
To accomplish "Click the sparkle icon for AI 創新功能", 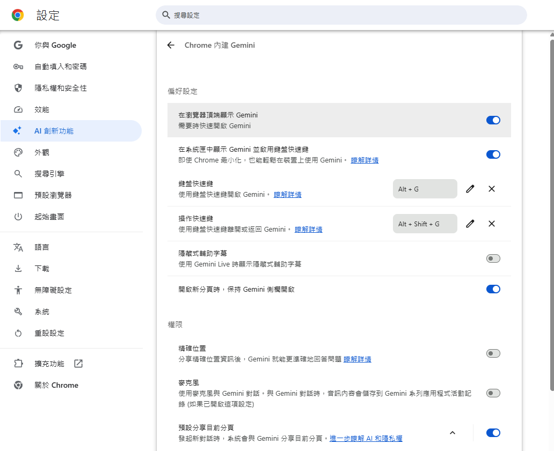I will 17,130.
